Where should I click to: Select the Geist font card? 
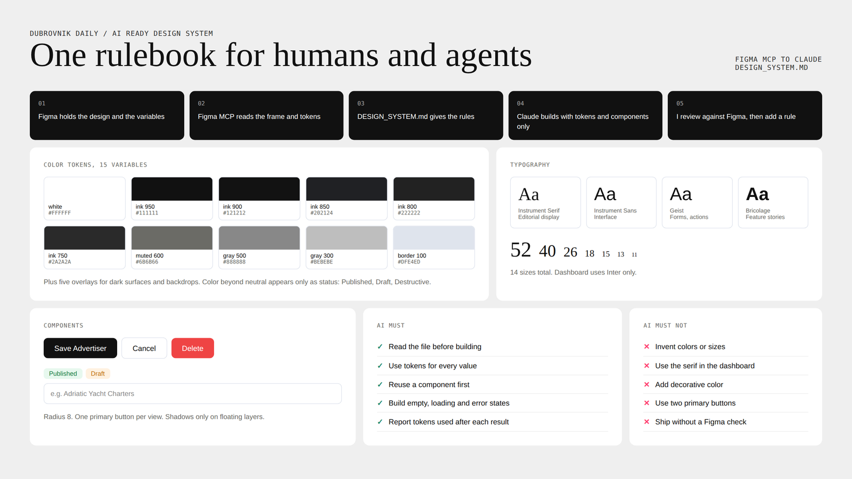coord(697,203)
